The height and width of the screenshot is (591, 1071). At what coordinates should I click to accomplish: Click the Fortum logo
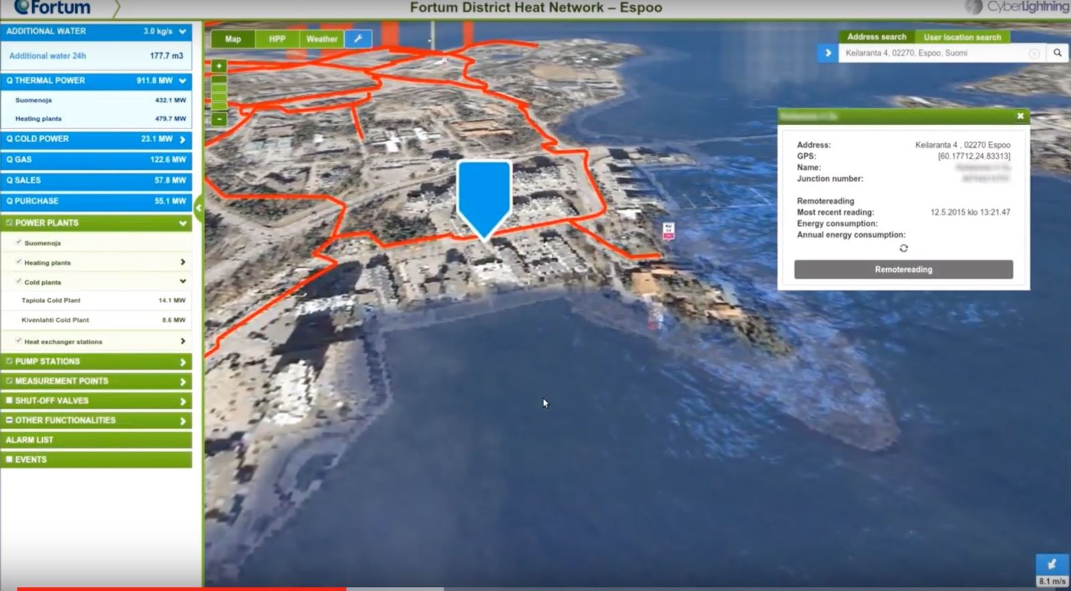pyautogui.click(x=52, y=7)
